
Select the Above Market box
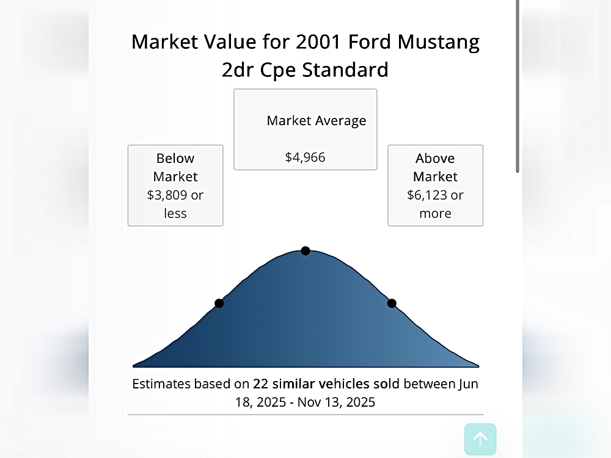[x=435, y=185]
